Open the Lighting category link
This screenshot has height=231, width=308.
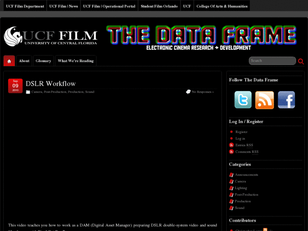(x=241, y=188)
